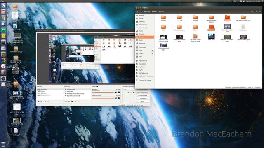
Task: Open the Harley folder
Action: click(195, 18)
